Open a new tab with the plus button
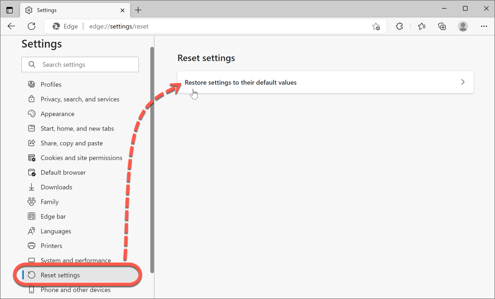 click(x=138, y=10)
